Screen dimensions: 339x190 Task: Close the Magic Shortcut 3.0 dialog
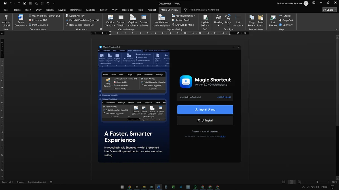(238, 47)
